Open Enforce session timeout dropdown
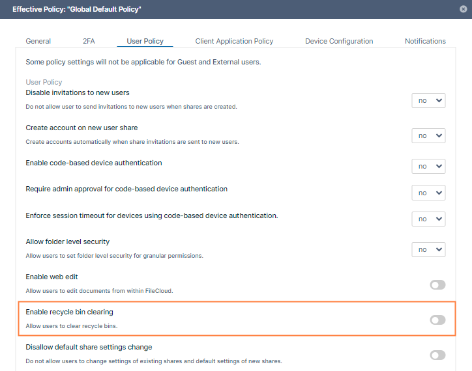The image size is (472, 371). click(x=428, y=219)
